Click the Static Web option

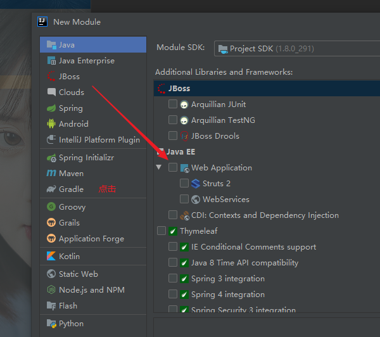tap(78, 274)
